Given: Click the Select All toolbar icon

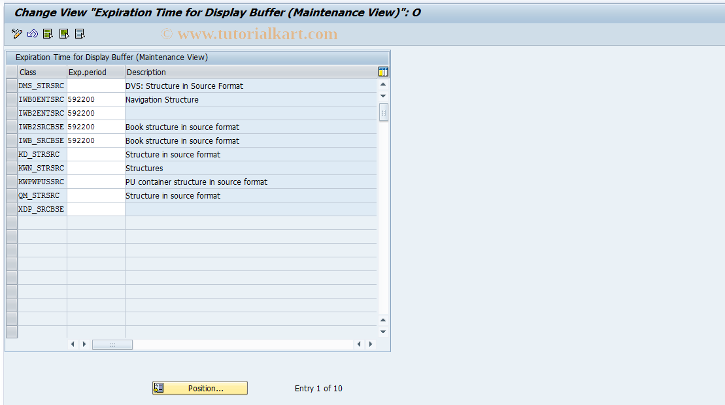Looking at the screenshot, I should click(48, 34).
